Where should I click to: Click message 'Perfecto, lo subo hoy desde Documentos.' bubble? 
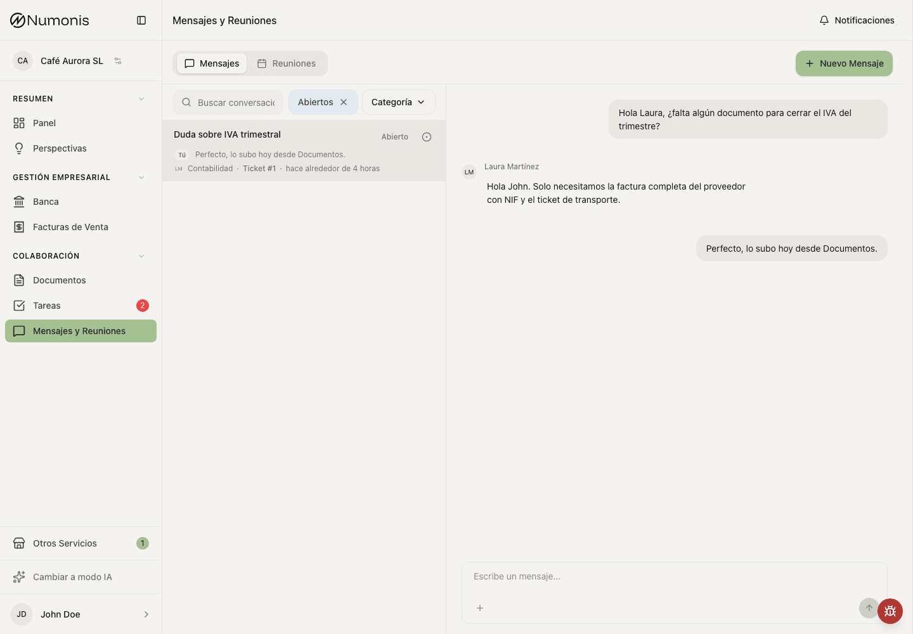click(791, 249)
